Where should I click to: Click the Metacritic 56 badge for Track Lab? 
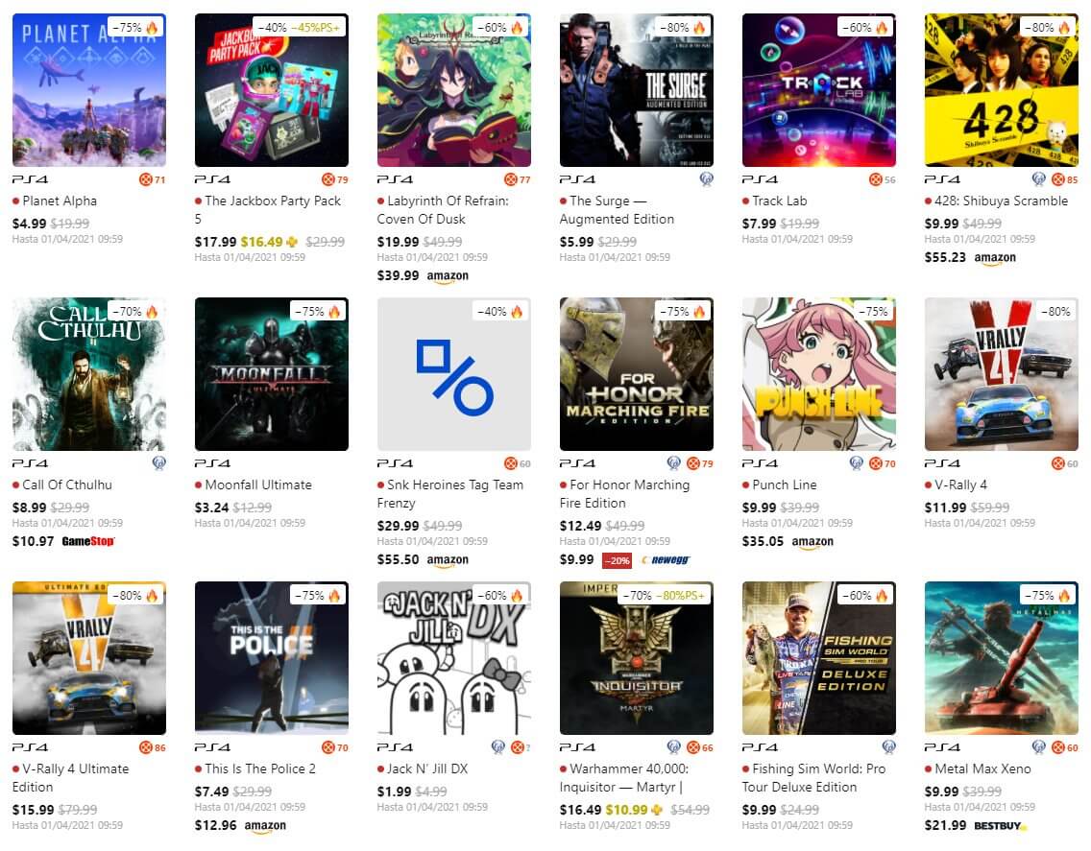click(x=883, y=179)
